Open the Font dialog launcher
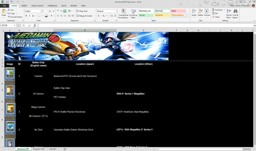The width and height of the screenshot is (256, 151). [x=54, y=20]
